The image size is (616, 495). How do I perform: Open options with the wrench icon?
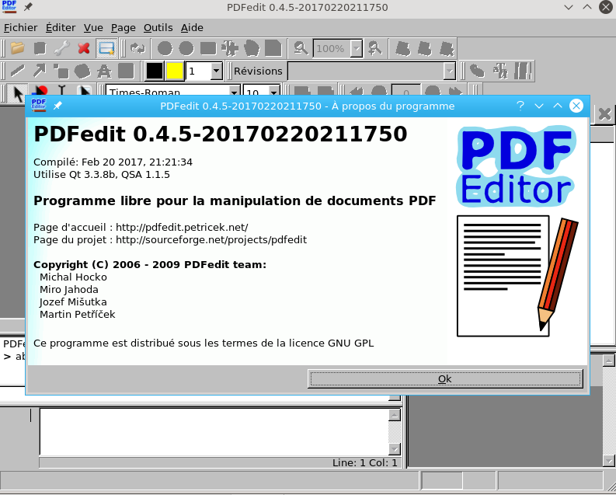click(61, 48)
